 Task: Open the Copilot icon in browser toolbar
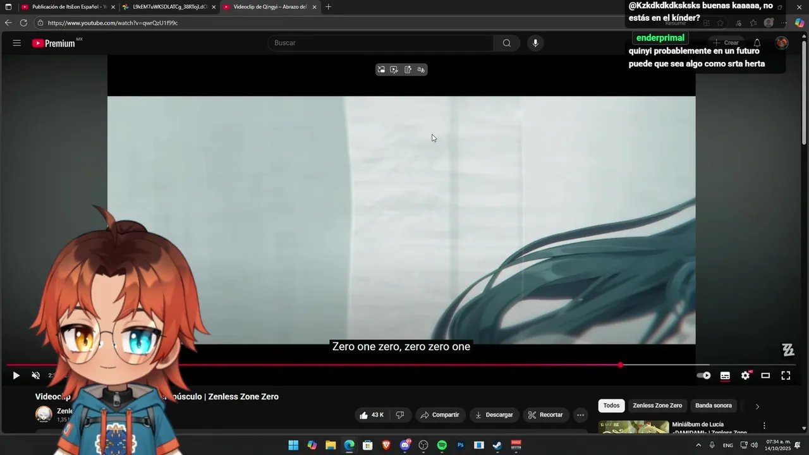coord(800,23)
